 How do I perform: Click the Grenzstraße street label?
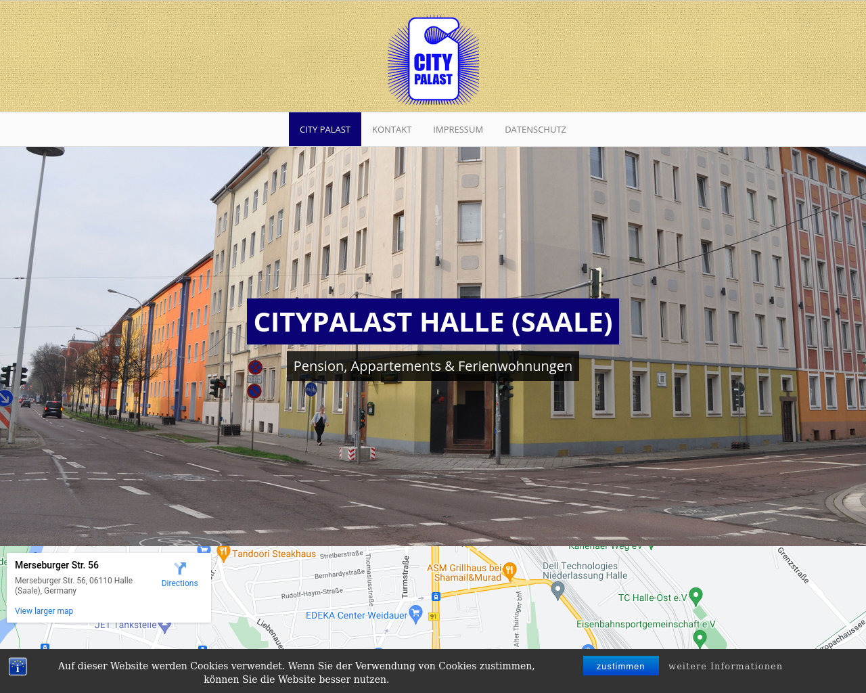793,565
